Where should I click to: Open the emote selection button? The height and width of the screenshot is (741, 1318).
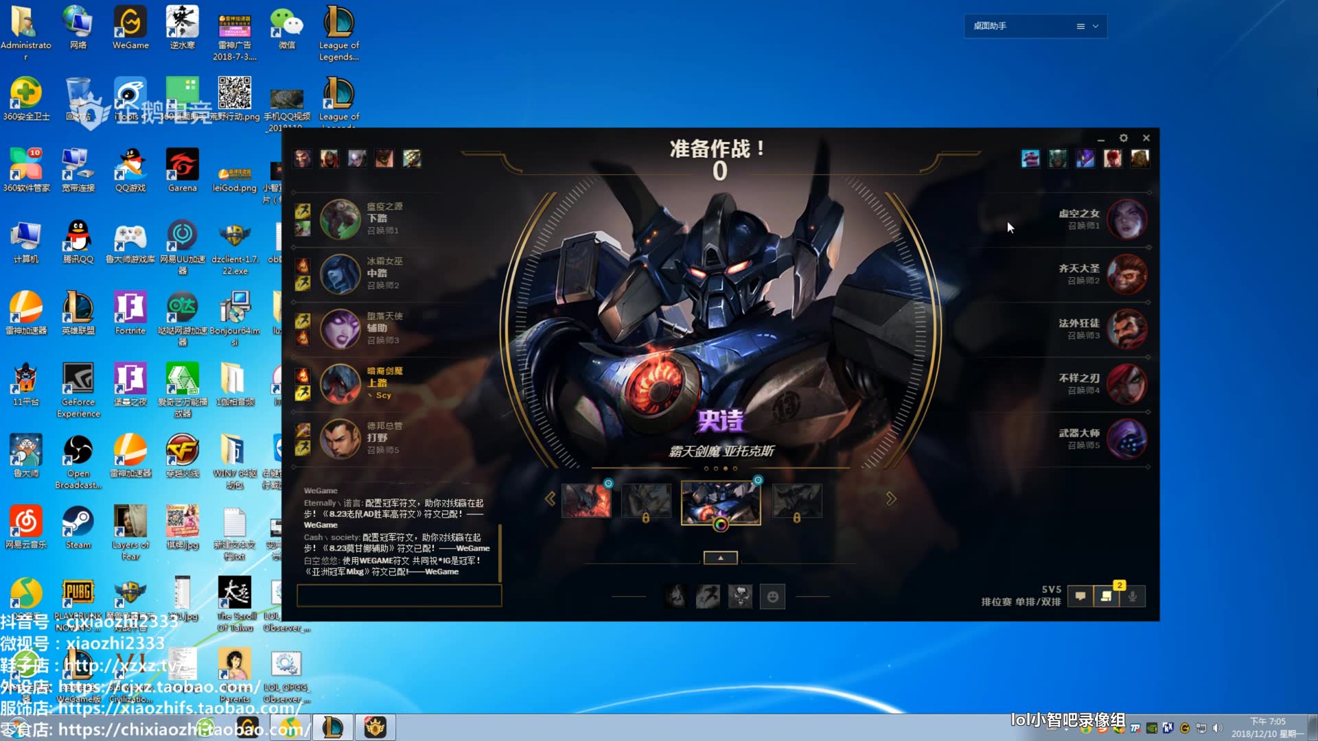click(x=773, y=597)
